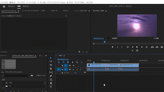This screenshot has width=164, height=92.
Task: Open playback resolution dropdown フル画質
Action: (x=158, y=38)
